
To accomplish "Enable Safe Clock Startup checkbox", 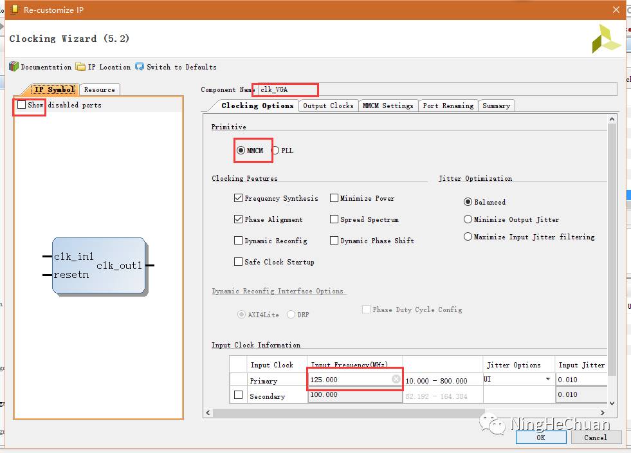I will (239, 262).
